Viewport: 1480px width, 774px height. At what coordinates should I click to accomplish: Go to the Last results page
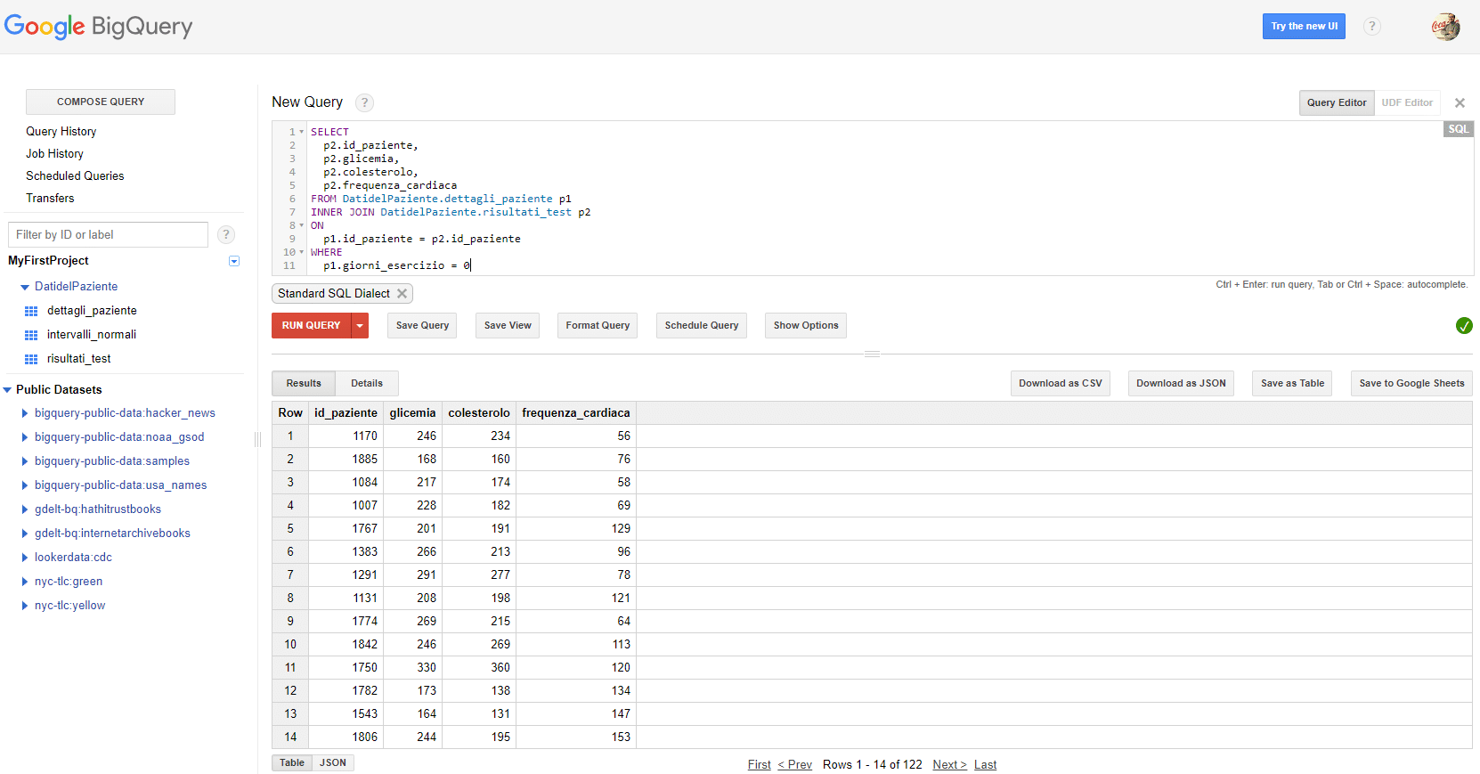[985, 764]
